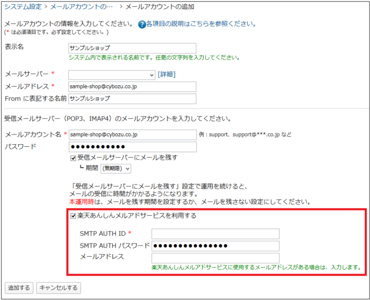Focus the メールアカウント名 input field
The height and width of the screenshot is (300, 370).
[x=132, y=134]
